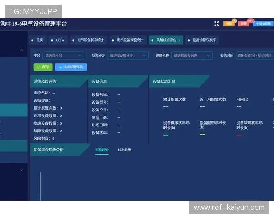The image size is (274, 219).
Task: Open the orange 预警 warning notifications
Action: tap(229, 24)
